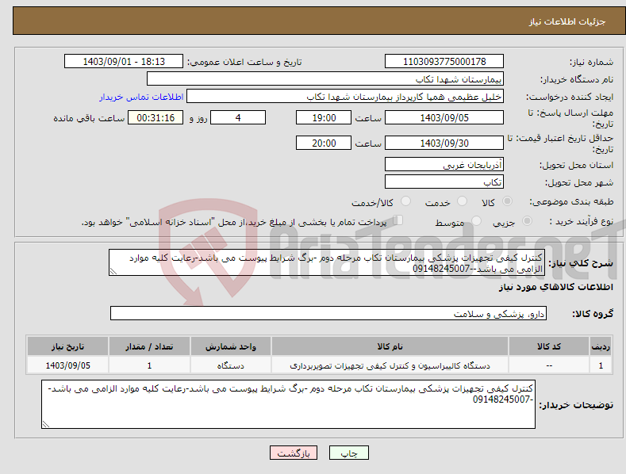Click the deadline time field 19:00
This screenshot has height=474, width=626.
pyautogui.click(x=324, y=117)
